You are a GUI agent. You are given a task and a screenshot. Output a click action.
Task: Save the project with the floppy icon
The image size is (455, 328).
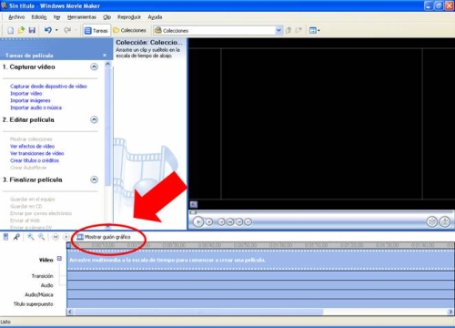[x=32, y=30]
